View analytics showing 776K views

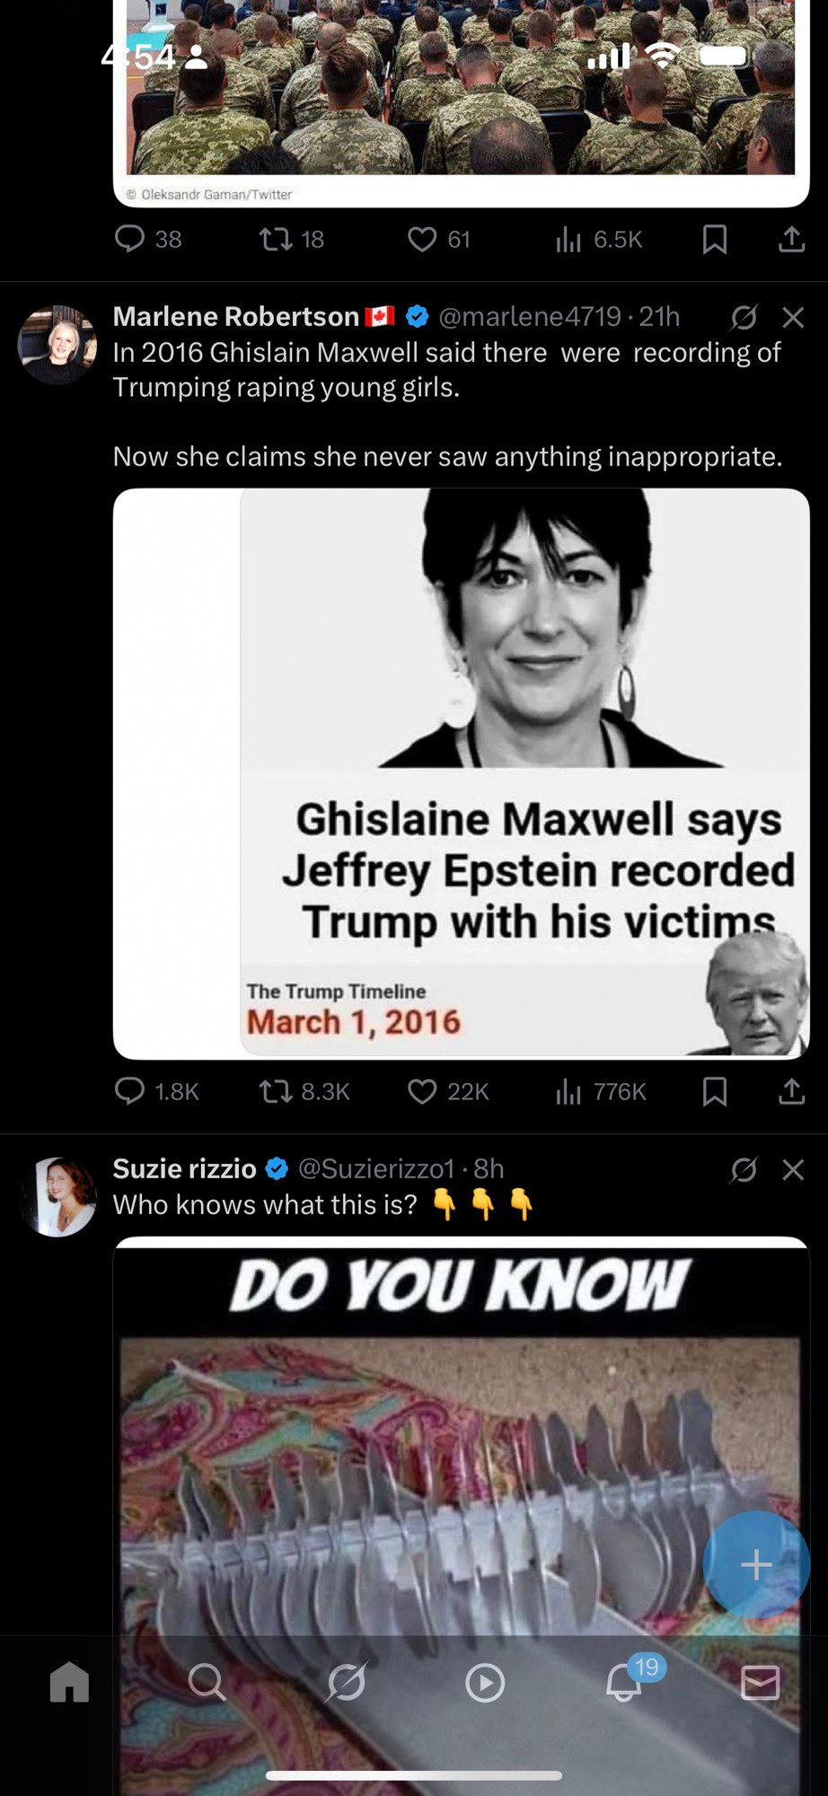pos(600,1091)
